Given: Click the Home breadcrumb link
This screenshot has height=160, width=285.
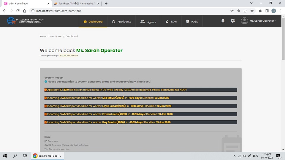Looking at the screenshot, I should (x=59, y=36).
